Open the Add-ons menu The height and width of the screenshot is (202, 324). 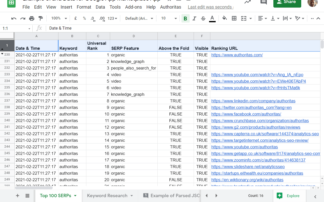133,7
